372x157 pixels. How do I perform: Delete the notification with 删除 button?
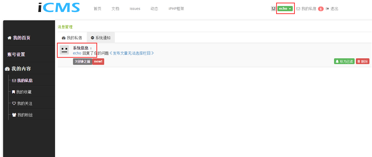tap(363, 61)
